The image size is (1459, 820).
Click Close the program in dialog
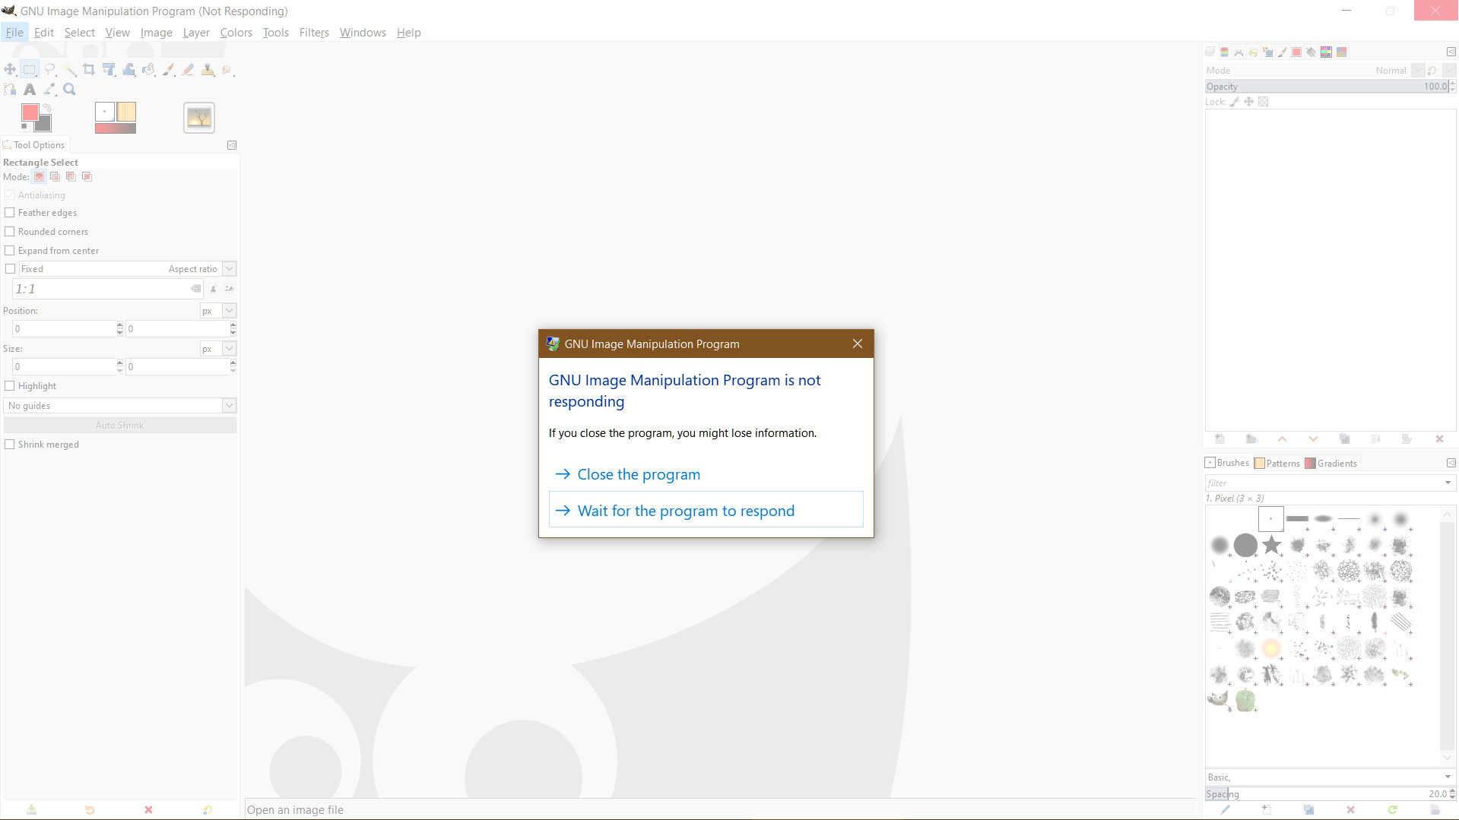tap(706, 474)
